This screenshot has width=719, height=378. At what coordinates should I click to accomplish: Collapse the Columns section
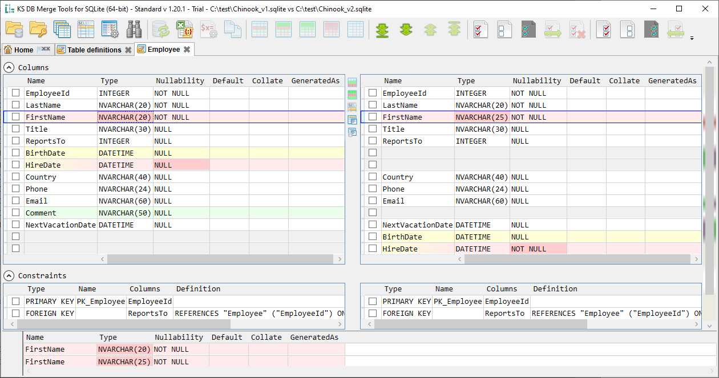[x=9, y=67]
